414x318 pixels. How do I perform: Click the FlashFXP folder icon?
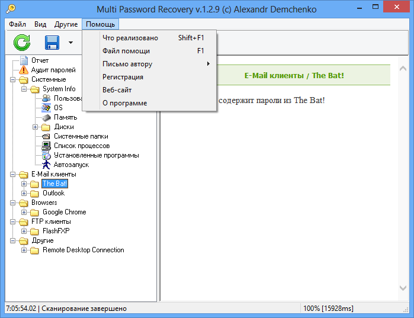click(x=34, y=232)
